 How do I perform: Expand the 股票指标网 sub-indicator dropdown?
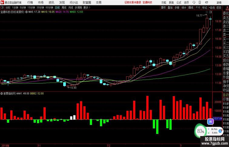coord(2,94)
